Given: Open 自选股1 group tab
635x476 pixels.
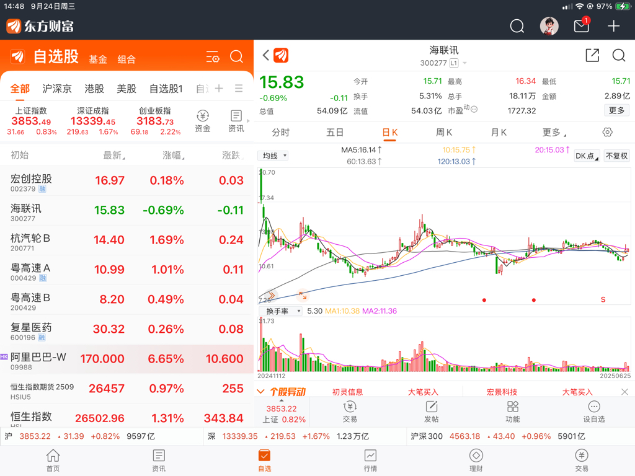Looking at the screenshot, I should point(166,89).
